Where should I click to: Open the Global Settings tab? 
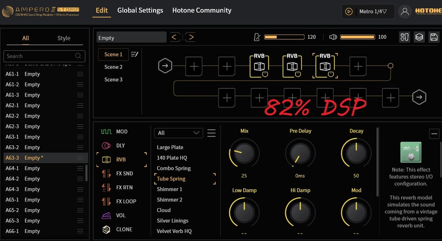pos(140,11)
